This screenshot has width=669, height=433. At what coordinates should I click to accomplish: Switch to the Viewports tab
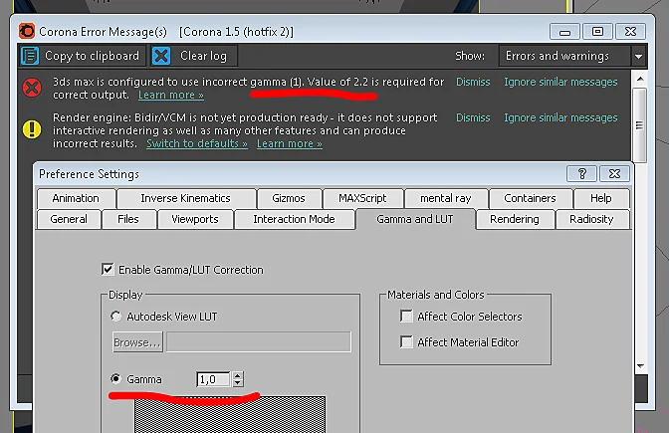[x=195, y=219]
